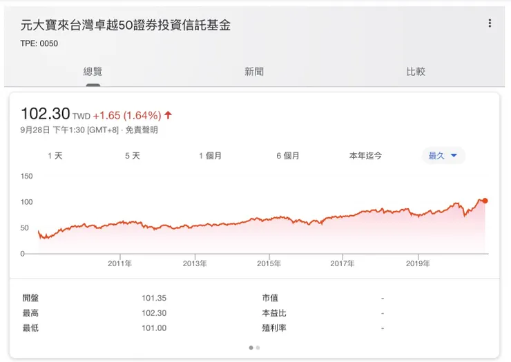
Task: Click the 最高 value 102.30
Action: (x=154, y=313)
